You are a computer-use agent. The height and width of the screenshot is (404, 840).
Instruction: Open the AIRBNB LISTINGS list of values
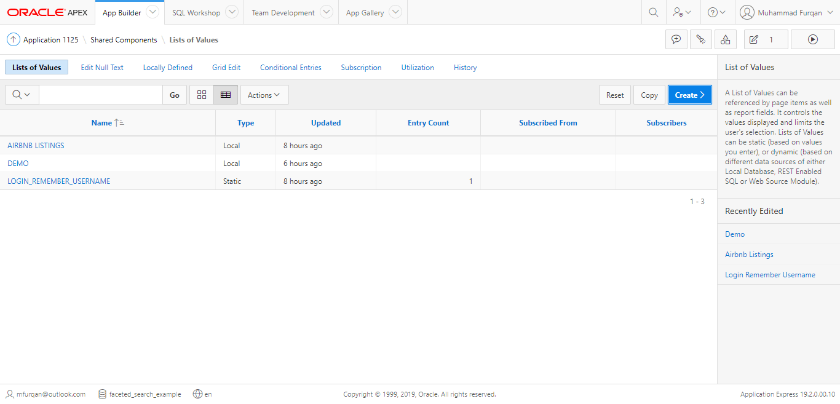point(35,145)
